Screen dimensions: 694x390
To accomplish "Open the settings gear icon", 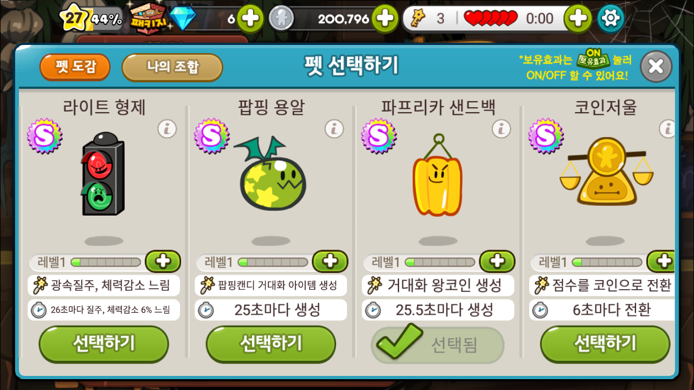I will (611, 19).
